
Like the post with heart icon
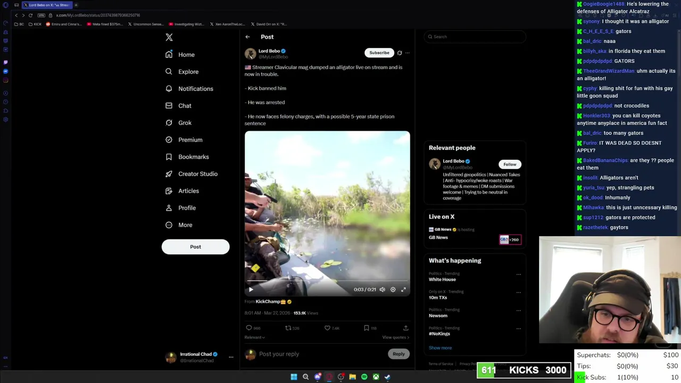327,328
